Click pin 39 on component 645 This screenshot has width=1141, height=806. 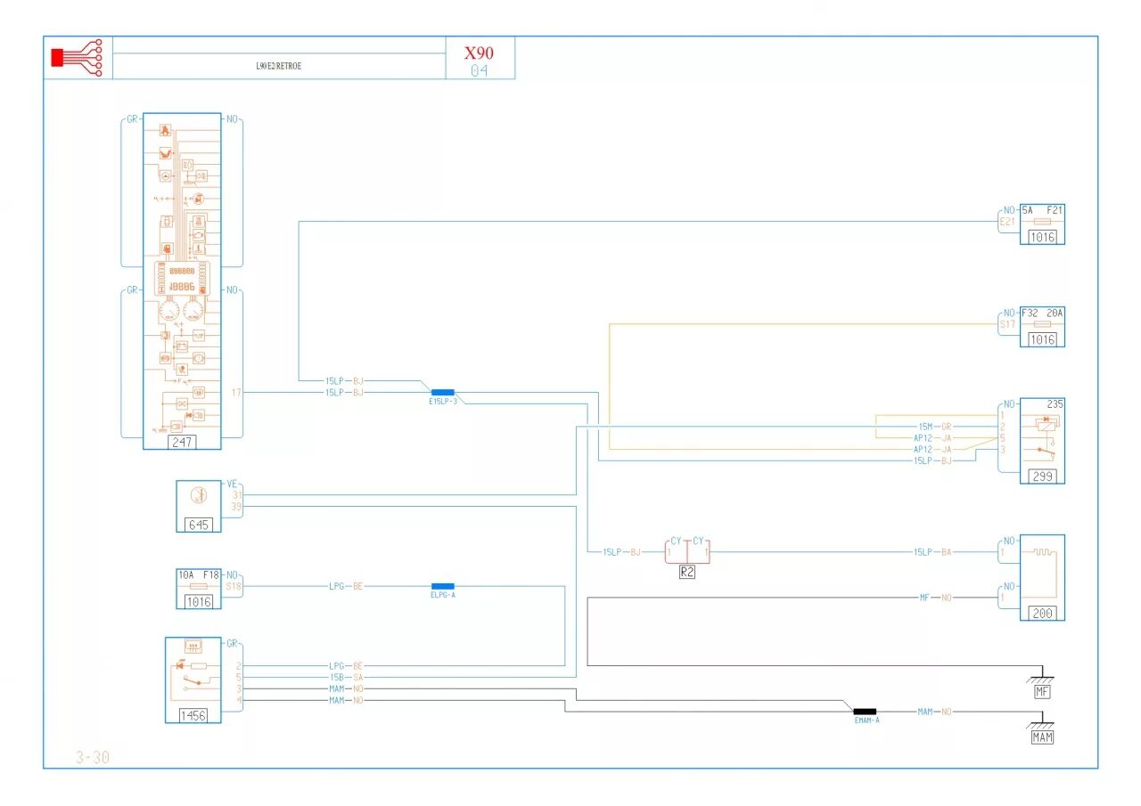pyautogui.click(x=236, y=507)
